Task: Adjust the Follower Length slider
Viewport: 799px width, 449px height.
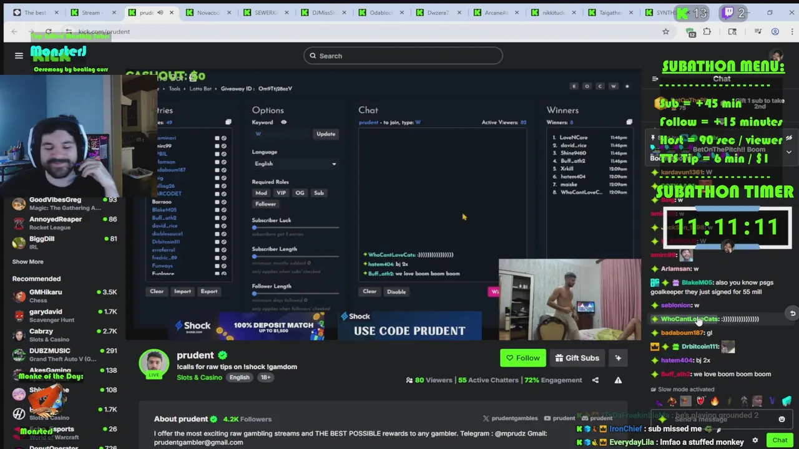Action: click(295, 294)
